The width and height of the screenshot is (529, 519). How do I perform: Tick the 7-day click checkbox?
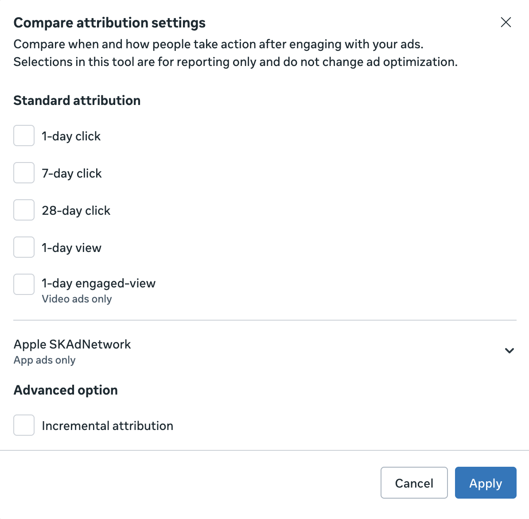24,173
